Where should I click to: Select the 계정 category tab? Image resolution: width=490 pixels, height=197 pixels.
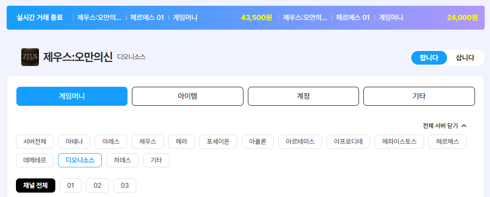[x=303, y=97]
